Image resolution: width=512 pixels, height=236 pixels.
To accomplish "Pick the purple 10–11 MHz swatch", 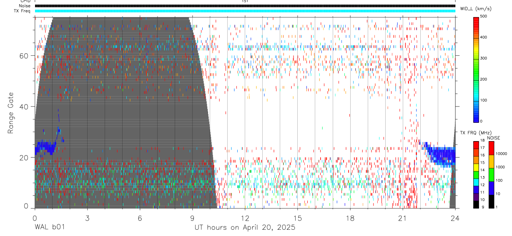I will 476,197.
